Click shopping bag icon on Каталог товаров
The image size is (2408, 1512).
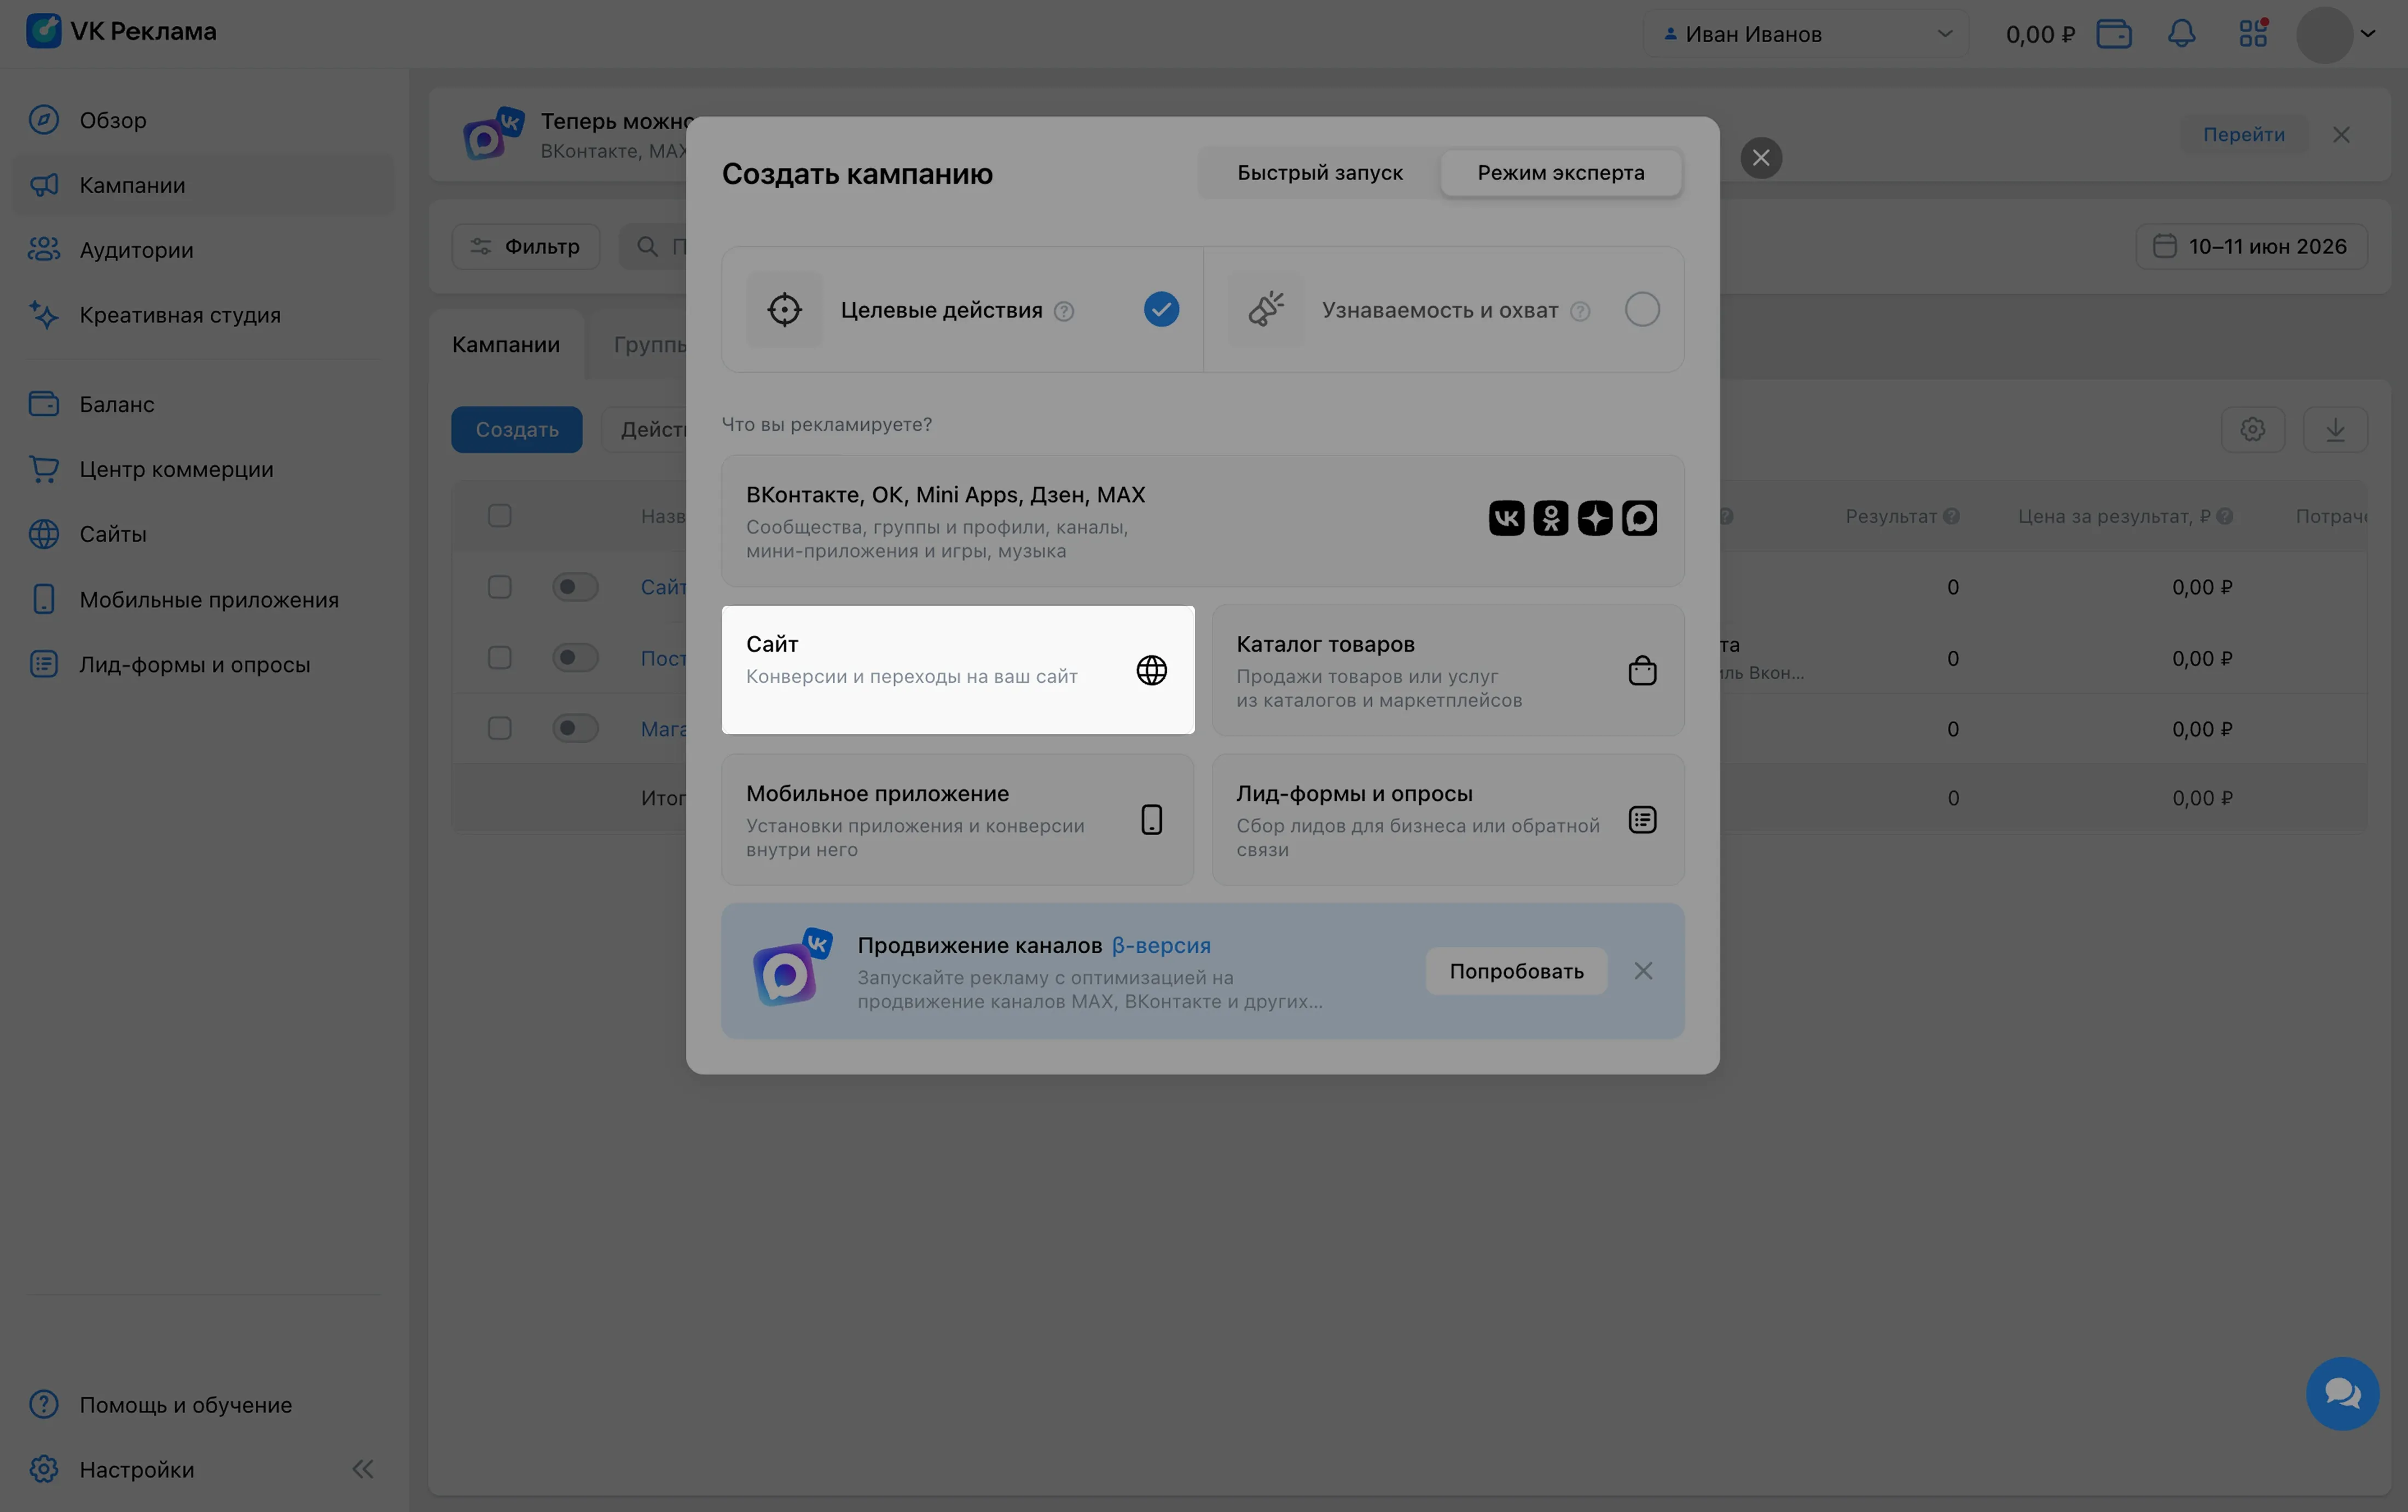coord(1643,670)
